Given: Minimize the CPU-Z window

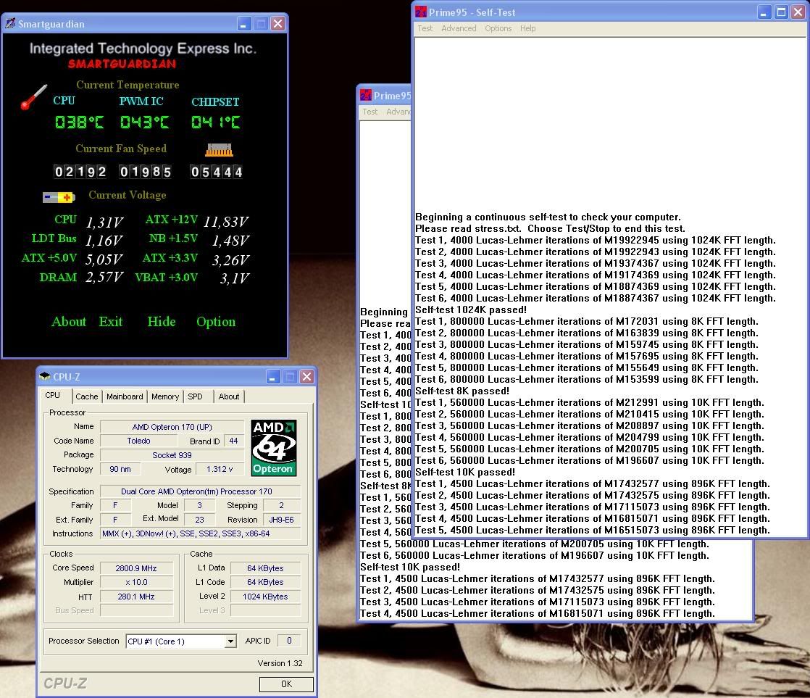Looking at the screenshot, I should click(x=273, y=376).
